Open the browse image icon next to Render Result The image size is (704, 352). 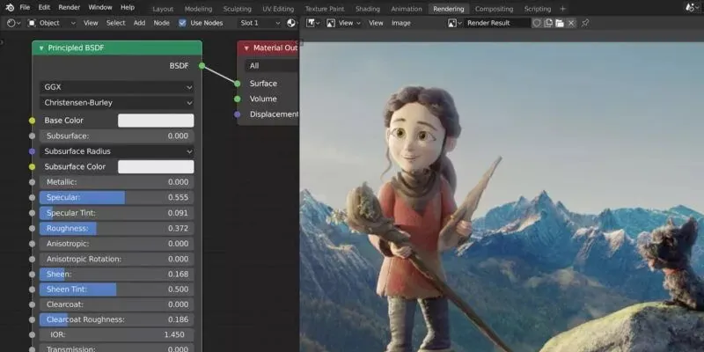point(455,23)
